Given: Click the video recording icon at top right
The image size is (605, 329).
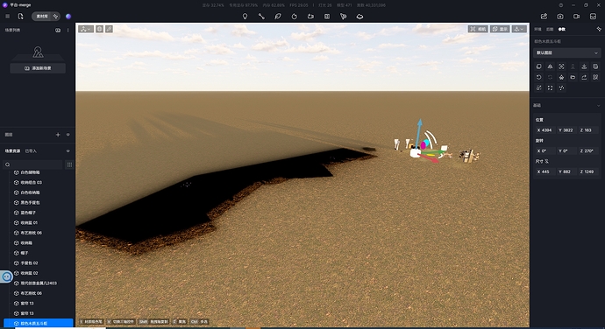Looking at the screenshot, I should (576, 16).
